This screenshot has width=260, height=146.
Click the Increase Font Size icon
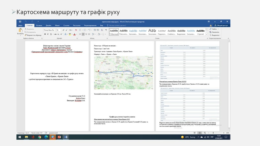64,30
